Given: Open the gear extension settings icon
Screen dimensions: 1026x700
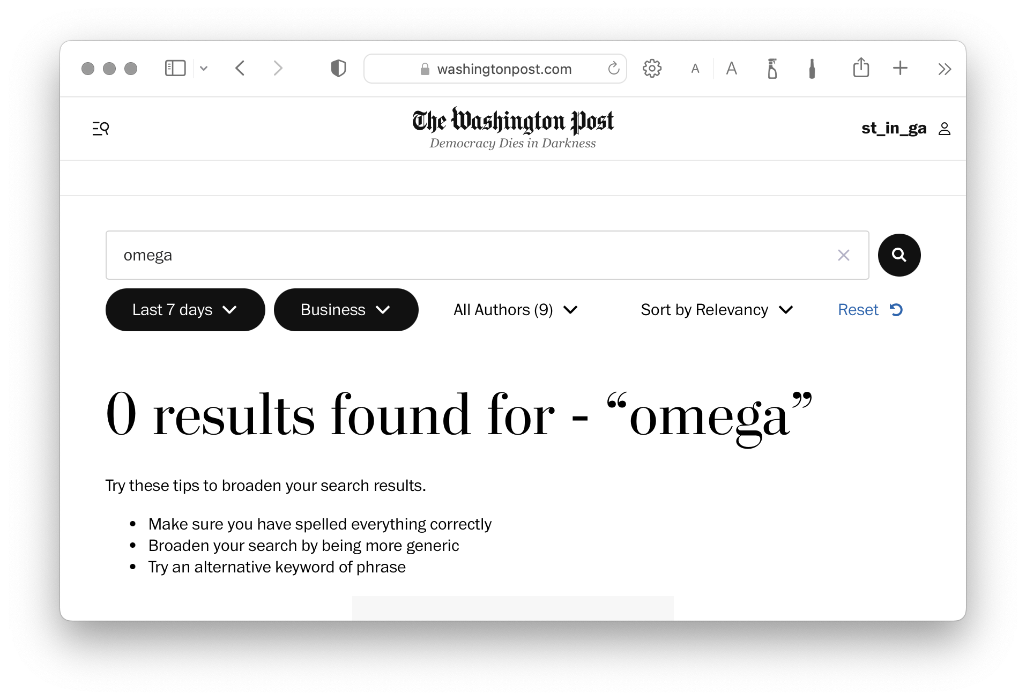Looking at the screenshot, I should (652, 69).
